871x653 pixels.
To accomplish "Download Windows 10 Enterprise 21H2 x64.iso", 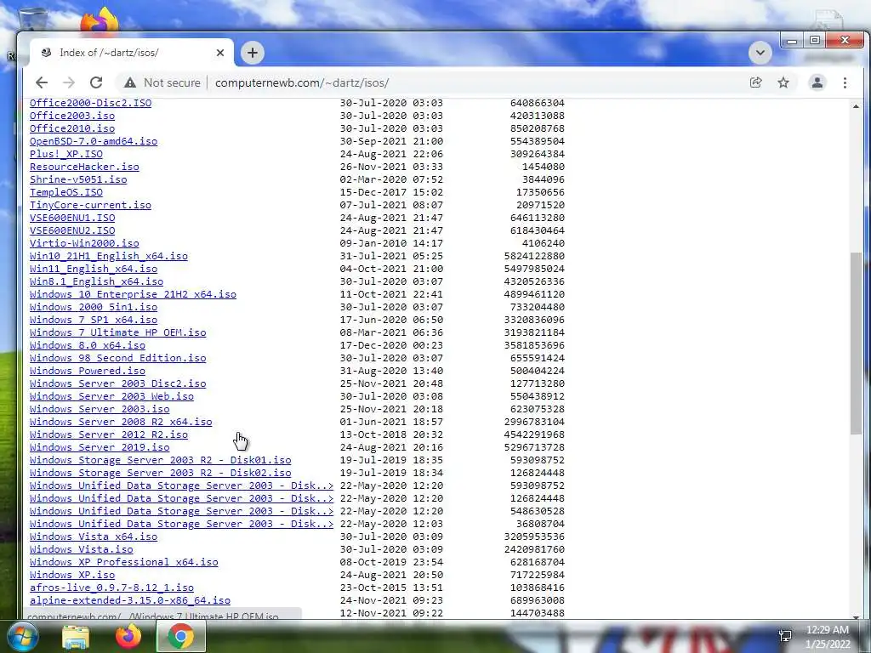I will [134, 294].
